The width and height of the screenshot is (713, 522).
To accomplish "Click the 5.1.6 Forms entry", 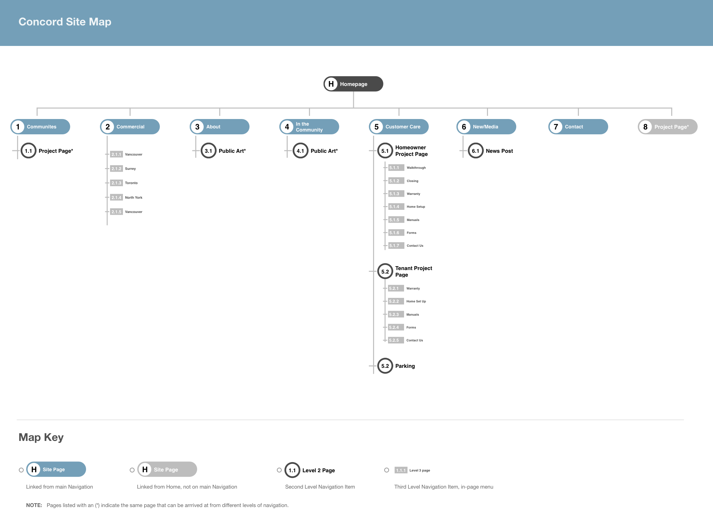I will [x=402, y=232].
